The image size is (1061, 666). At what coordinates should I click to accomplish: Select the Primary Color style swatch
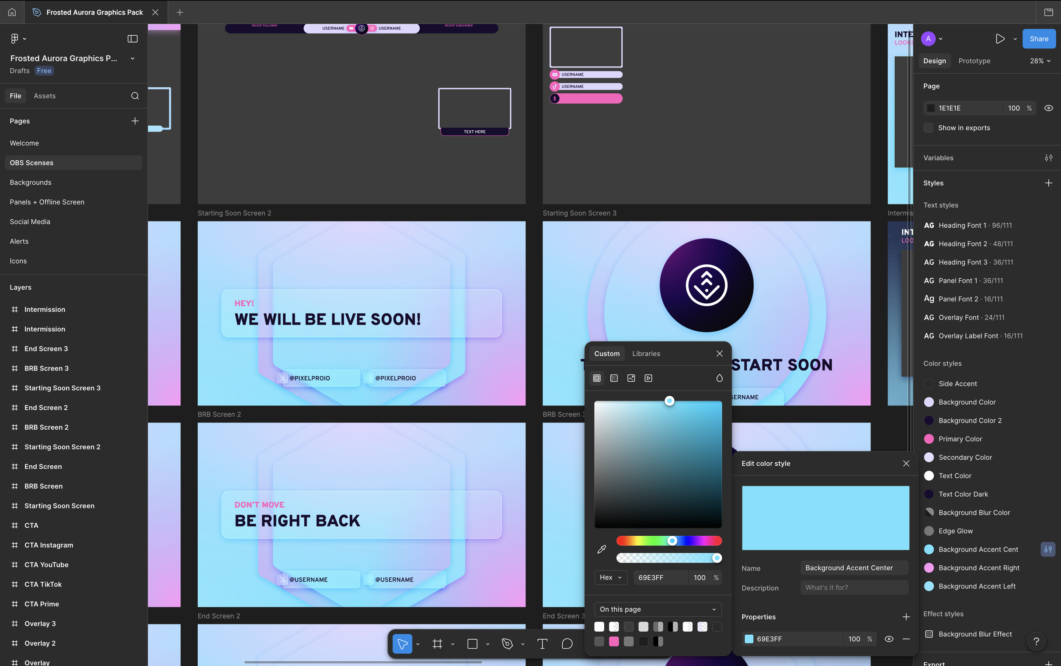[929, 439]
